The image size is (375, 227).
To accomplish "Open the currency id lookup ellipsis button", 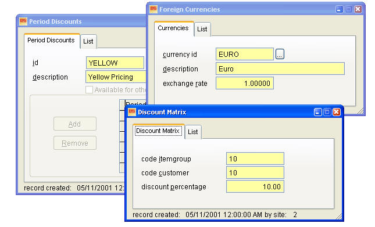I will click(280, 54).
